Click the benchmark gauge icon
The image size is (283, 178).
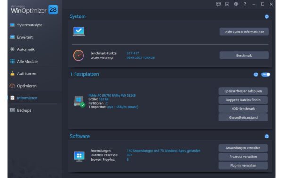pyautogui.click(x=78, y=55)
